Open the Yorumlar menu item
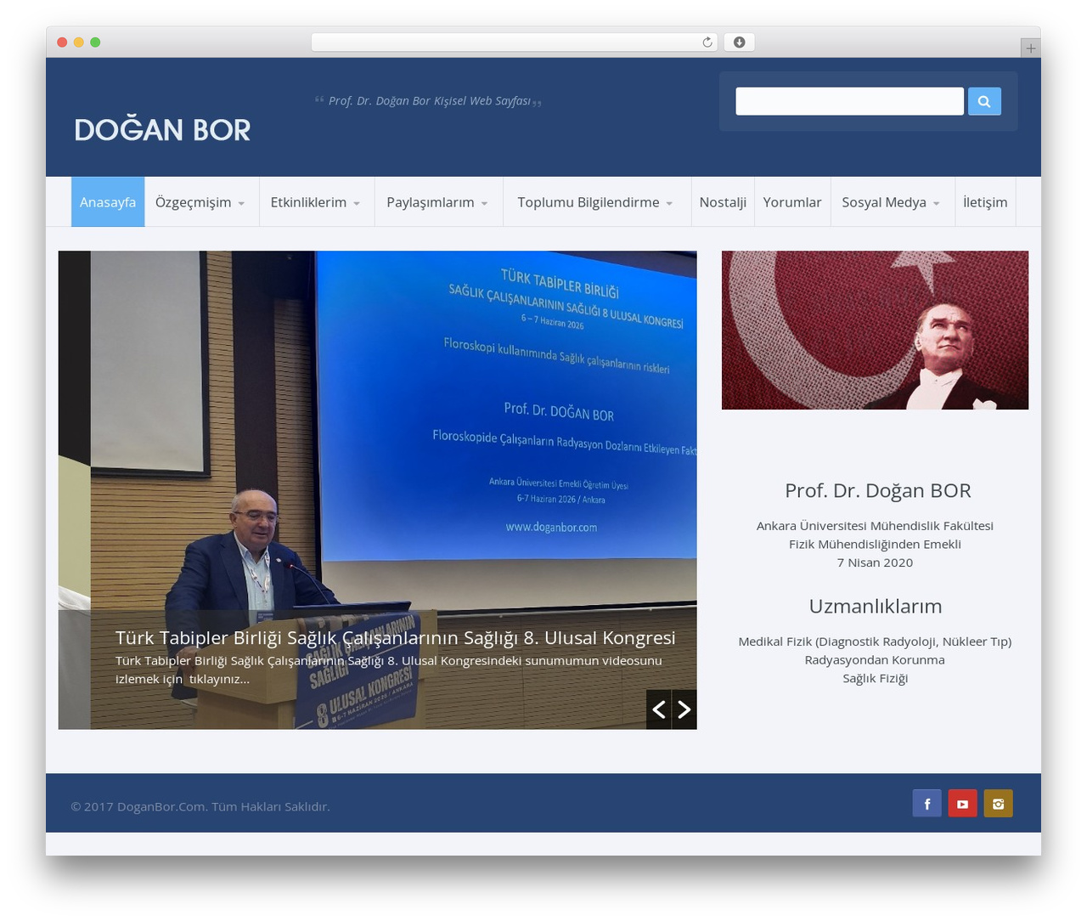 pyautogui.click(x=792, y=202)
